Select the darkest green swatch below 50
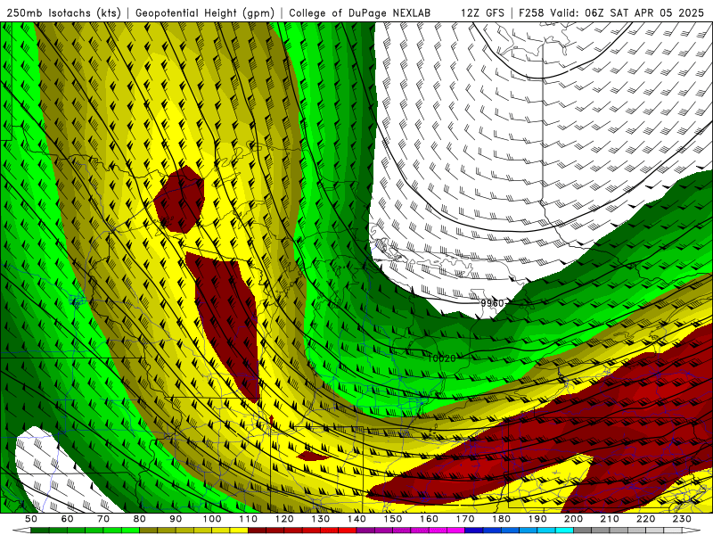Viewport: 713px width, 535px height. [x=40, y=531]
